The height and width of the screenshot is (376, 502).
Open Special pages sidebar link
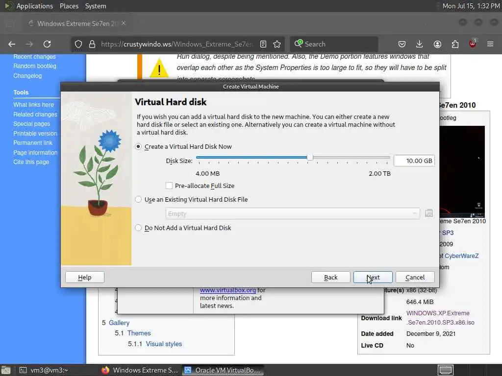(32, 124)
